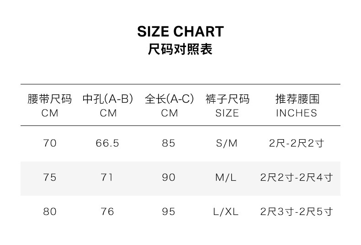The width and height of the screenshot is (361, 245).
Task: Click the 尺码对照表 subtitle
Action: 180,49
